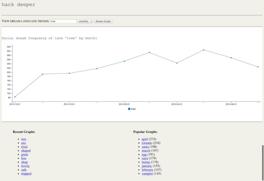Select the "shaped" link under Recent Graphs
Viewport: 264px width, 181px height.
26,151
